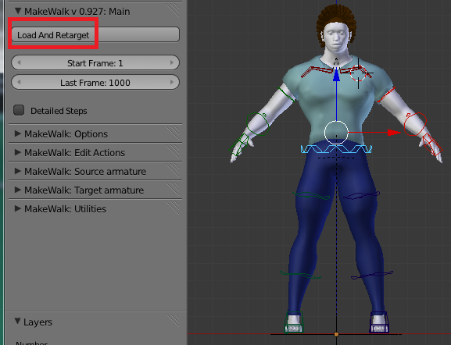
Task: Click the Start Frame value field
Action: (95, 62)
